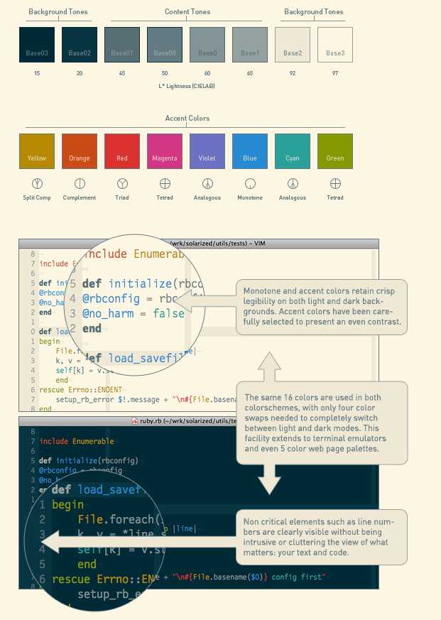Screen dimensions: 441x620
Task: Click the 'L* Lightness (CIELAB)' label
Action: 187,86
